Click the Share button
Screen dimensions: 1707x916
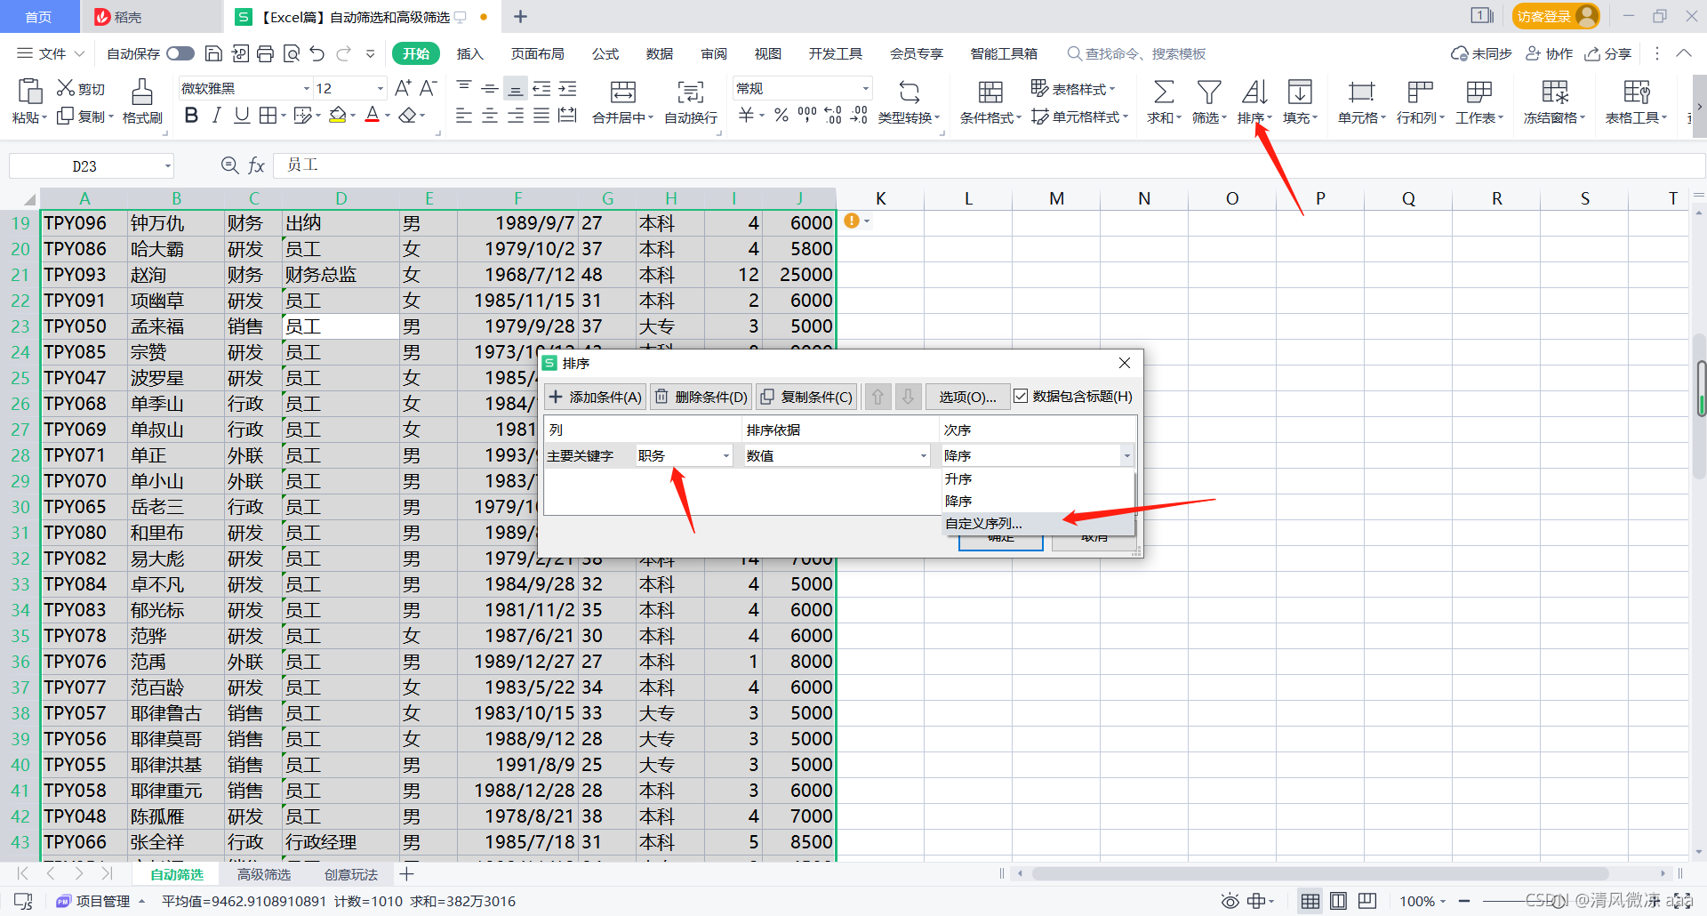(1608, 53)
